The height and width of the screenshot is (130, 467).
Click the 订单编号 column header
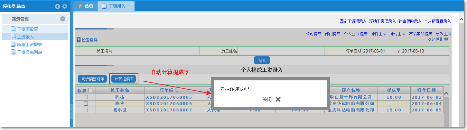coord(169,90)
